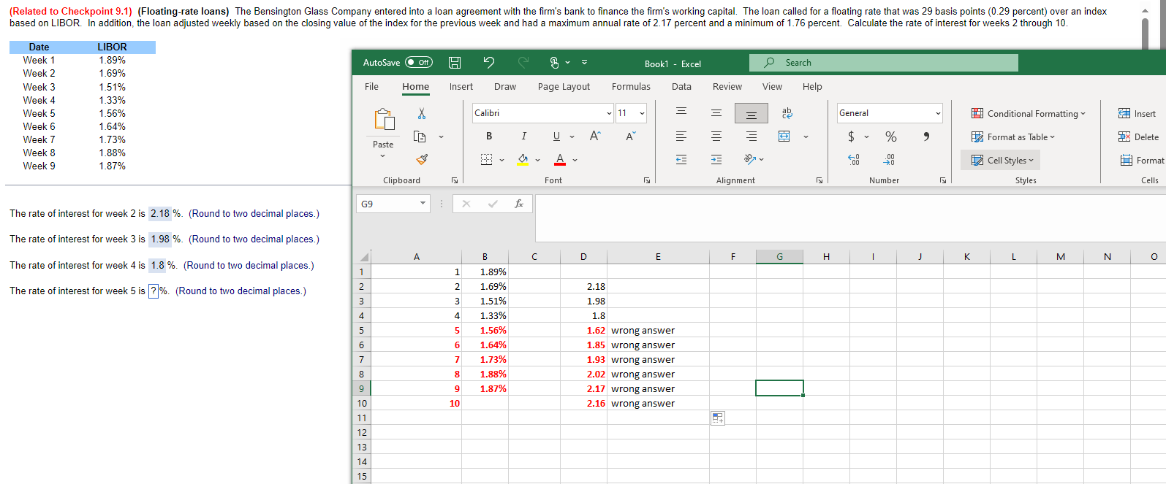
Task: Click the Center alignment icon
Action: coord(716,137)
